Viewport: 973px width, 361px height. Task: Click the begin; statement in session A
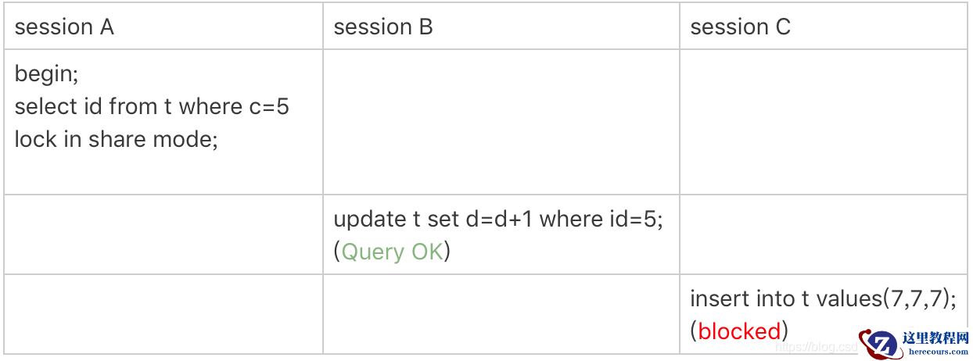47,75
